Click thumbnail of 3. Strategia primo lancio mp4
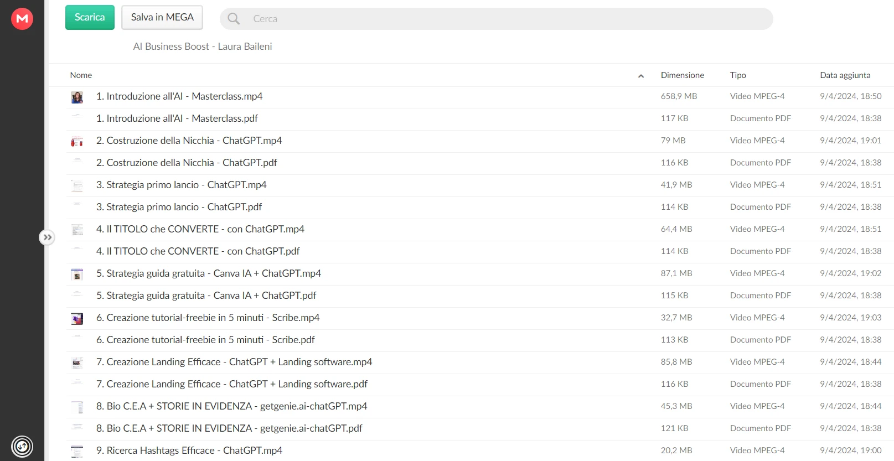894x461 pixels. [x=77, y=186]
